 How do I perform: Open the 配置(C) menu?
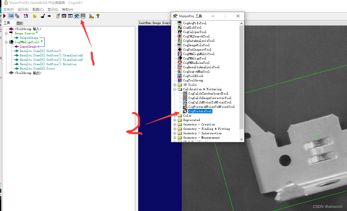(38, 10)
